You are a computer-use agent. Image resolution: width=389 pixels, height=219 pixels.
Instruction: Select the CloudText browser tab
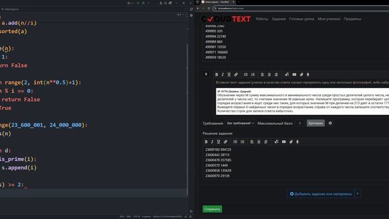(218, 2)
